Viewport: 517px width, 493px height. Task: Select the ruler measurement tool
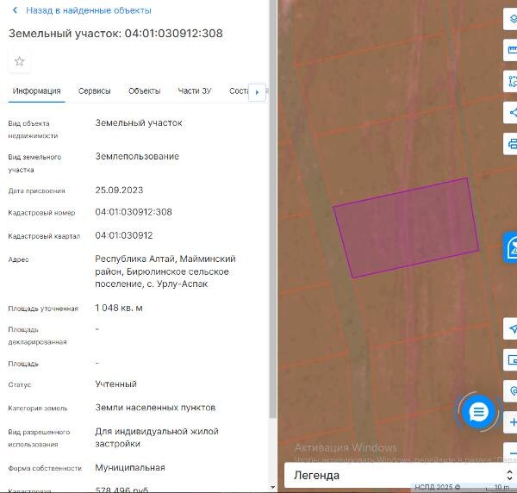pyautogui.click(x=511, y=50)
